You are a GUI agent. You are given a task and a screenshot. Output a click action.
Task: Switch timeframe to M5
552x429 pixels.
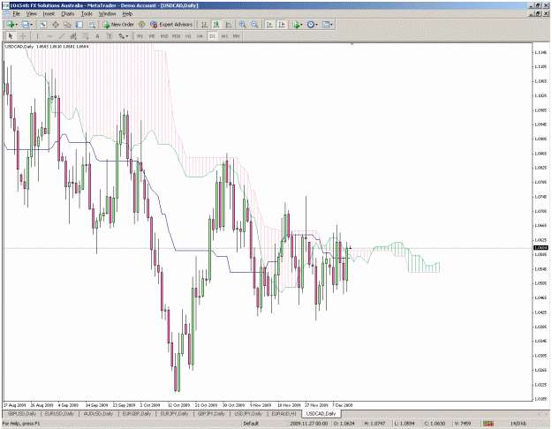[152, 36]
